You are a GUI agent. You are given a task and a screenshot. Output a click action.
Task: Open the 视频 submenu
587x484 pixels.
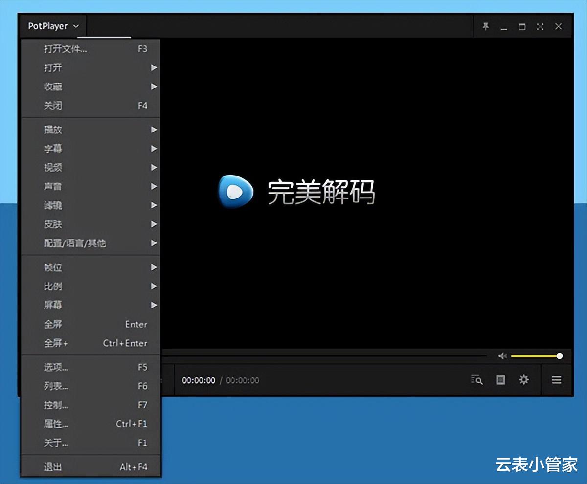pos(91,167)
